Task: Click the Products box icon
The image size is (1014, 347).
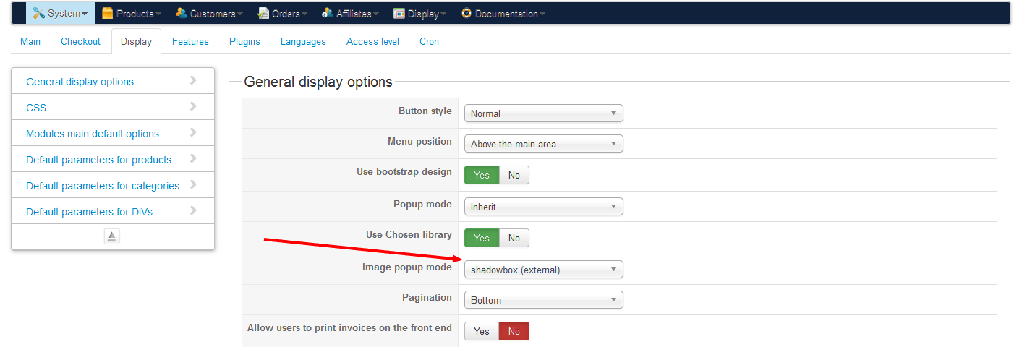Action: (x=108, y=13)
